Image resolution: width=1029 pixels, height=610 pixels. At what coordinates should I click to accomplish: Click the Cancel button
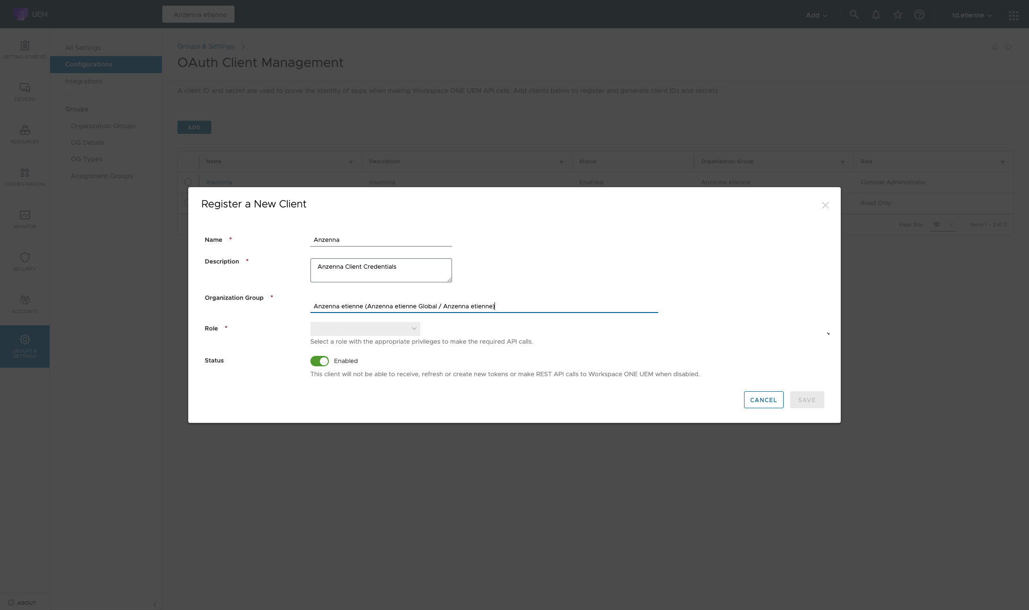pos(763,400)
